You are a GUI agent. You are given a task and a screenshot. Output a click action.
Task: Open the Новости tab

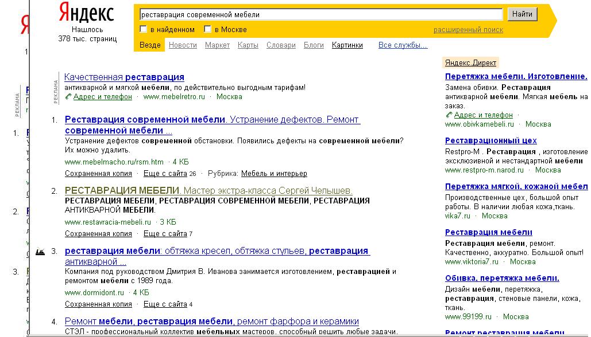point(182,44)
